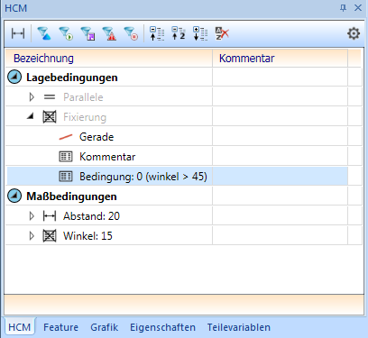The width and height of the screenshot is (368, 338).
Task: Collapse the Fixierung node
Action: [x=30, y=116]
